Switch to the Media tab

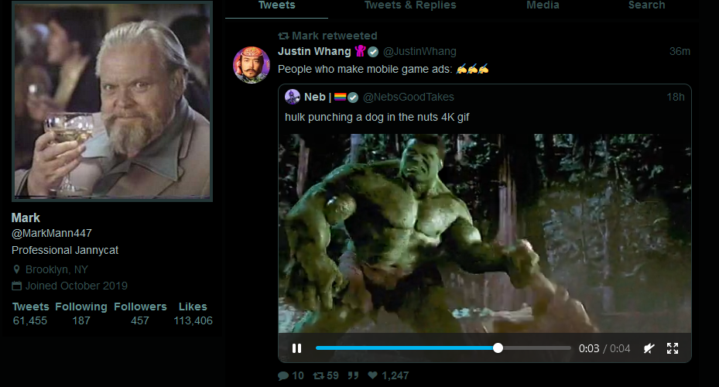tap(543, 5)
